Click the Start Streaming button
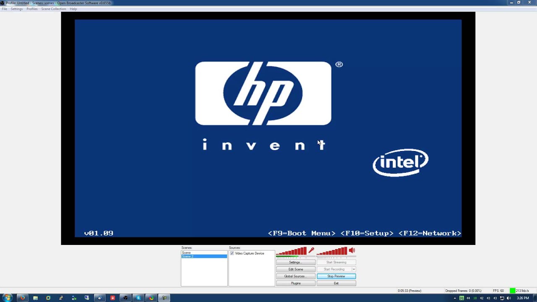Viewport: 537px width, 302px height. (x=336, y=262)
